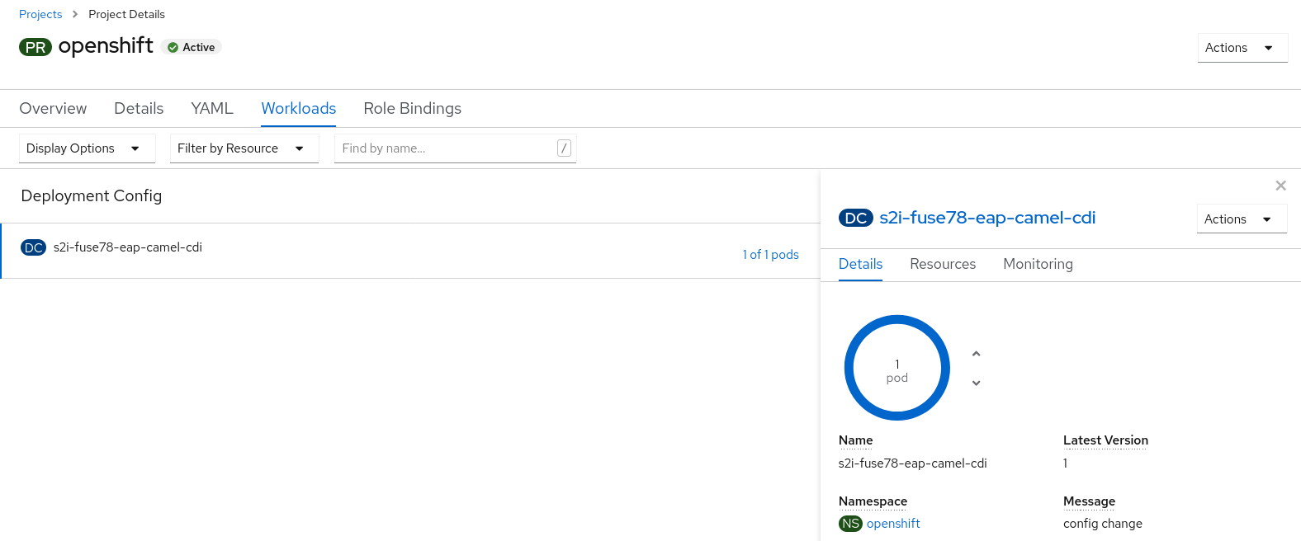Switch to the YAML tab
The height and width of the screenshot is (541, 1301).
pyautogui.click(x=212, y=109)
